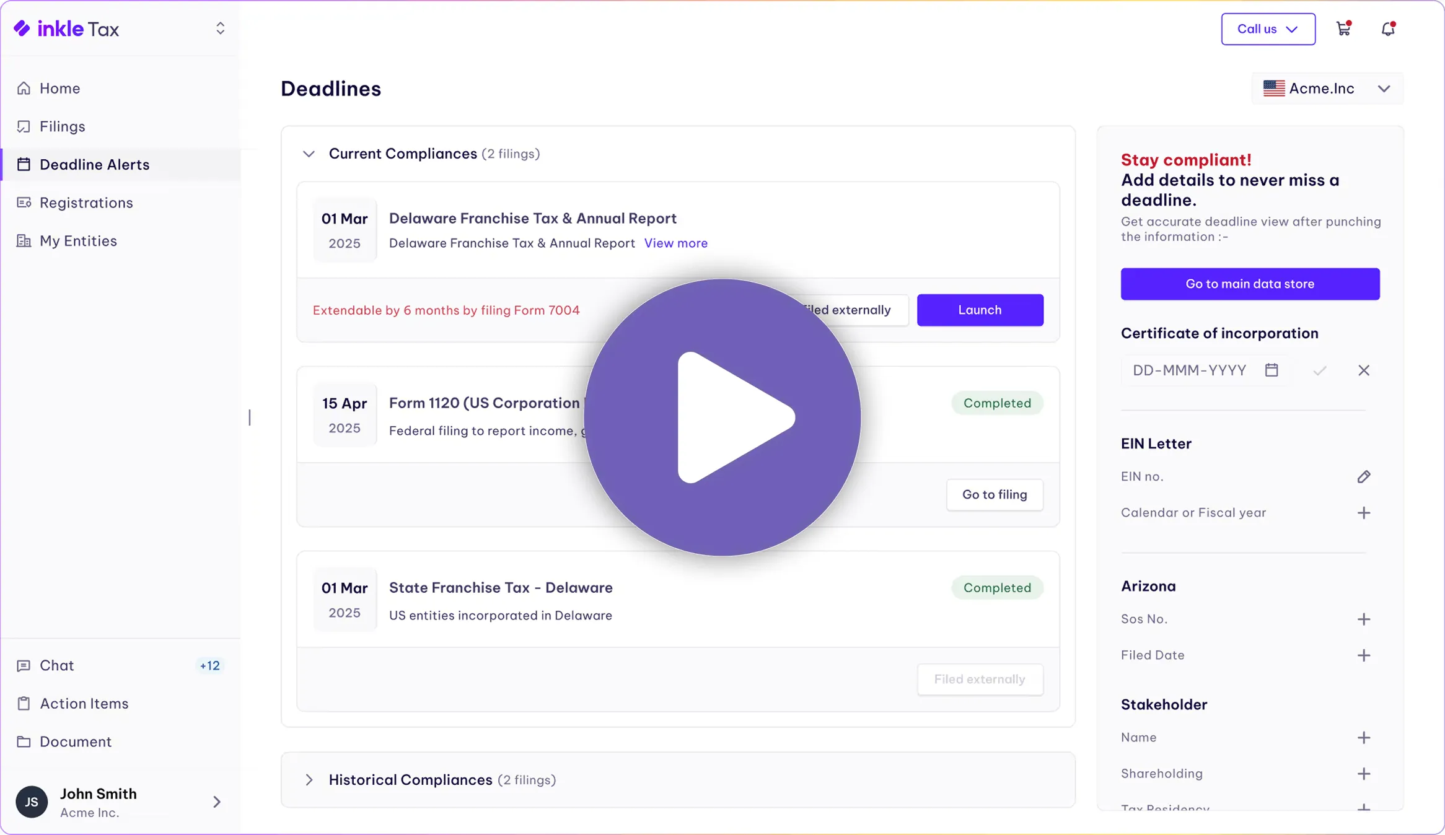1445x835 pixels.
Task: Collapse the Current Compliances section
Action: coord(309,154)
